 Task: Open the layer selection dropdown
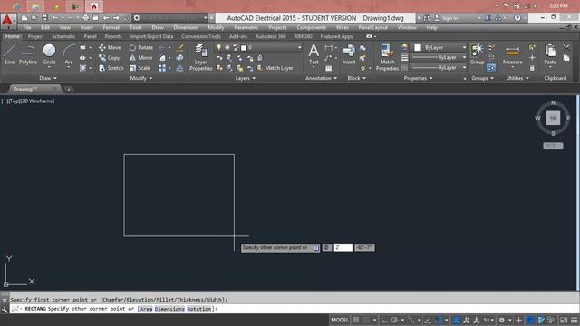pyautogui.click(x=258, y=48)
